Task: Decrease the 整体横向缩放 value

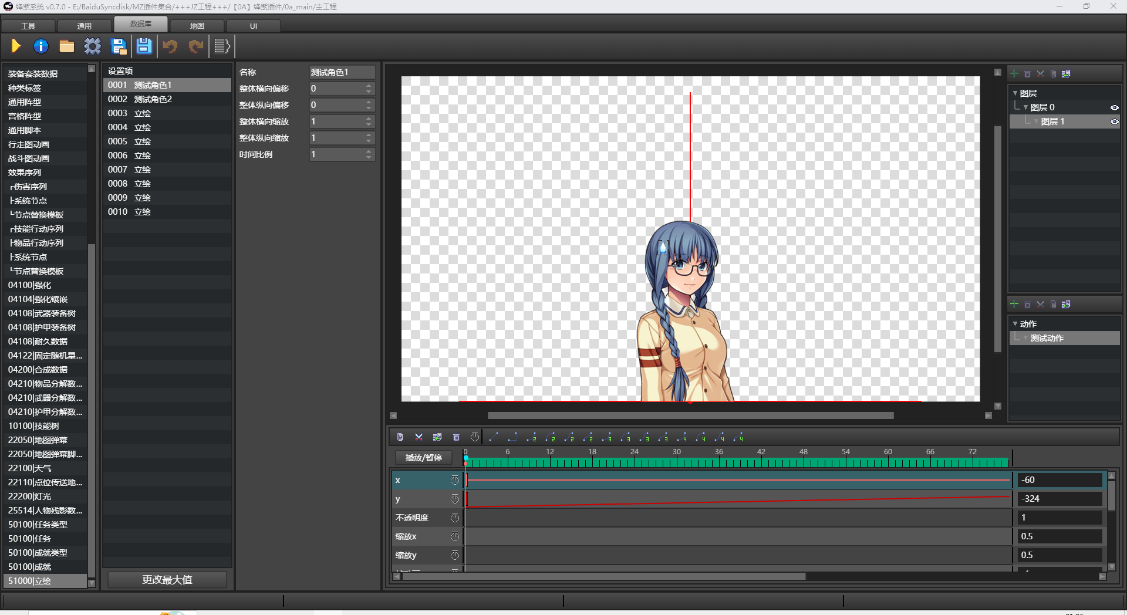Action: point(369,124)
